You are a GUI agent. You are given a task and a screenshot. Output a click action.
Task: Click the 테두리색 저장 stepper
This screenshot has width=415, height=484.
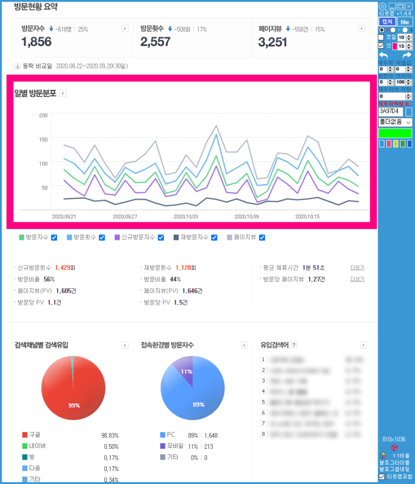(408, 96)
